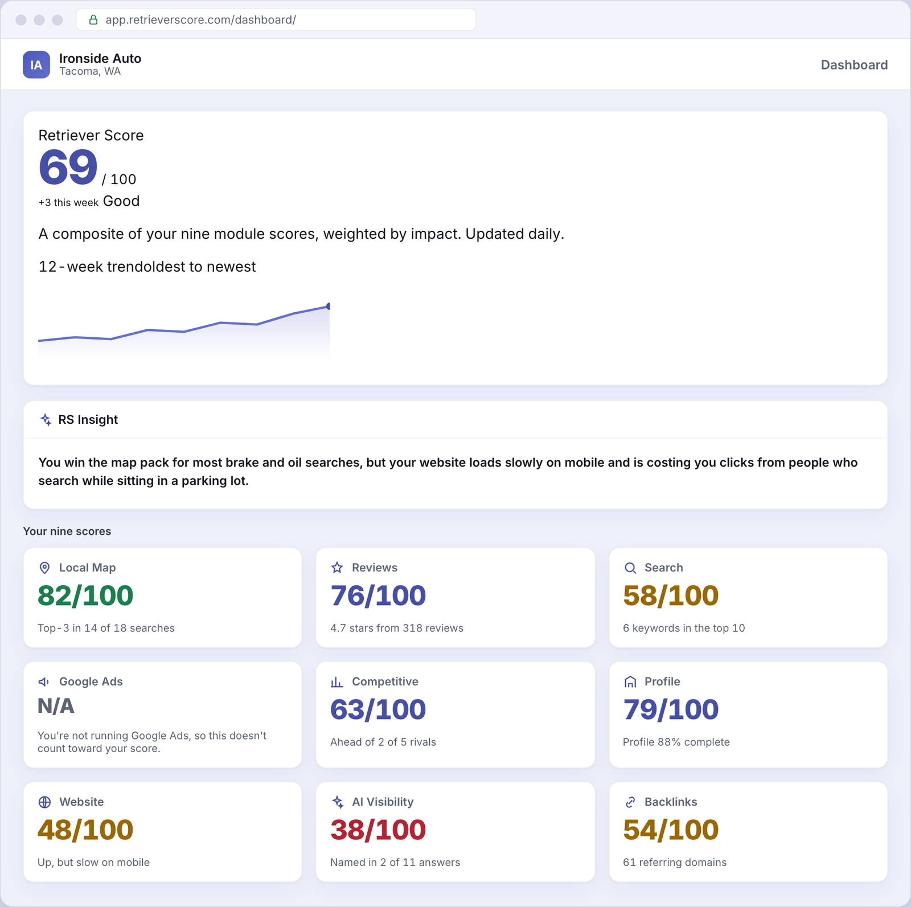Screen dimensions: 911x907
Task: Click the newest point on trend sparkline
Action: (x=328, y=307)
